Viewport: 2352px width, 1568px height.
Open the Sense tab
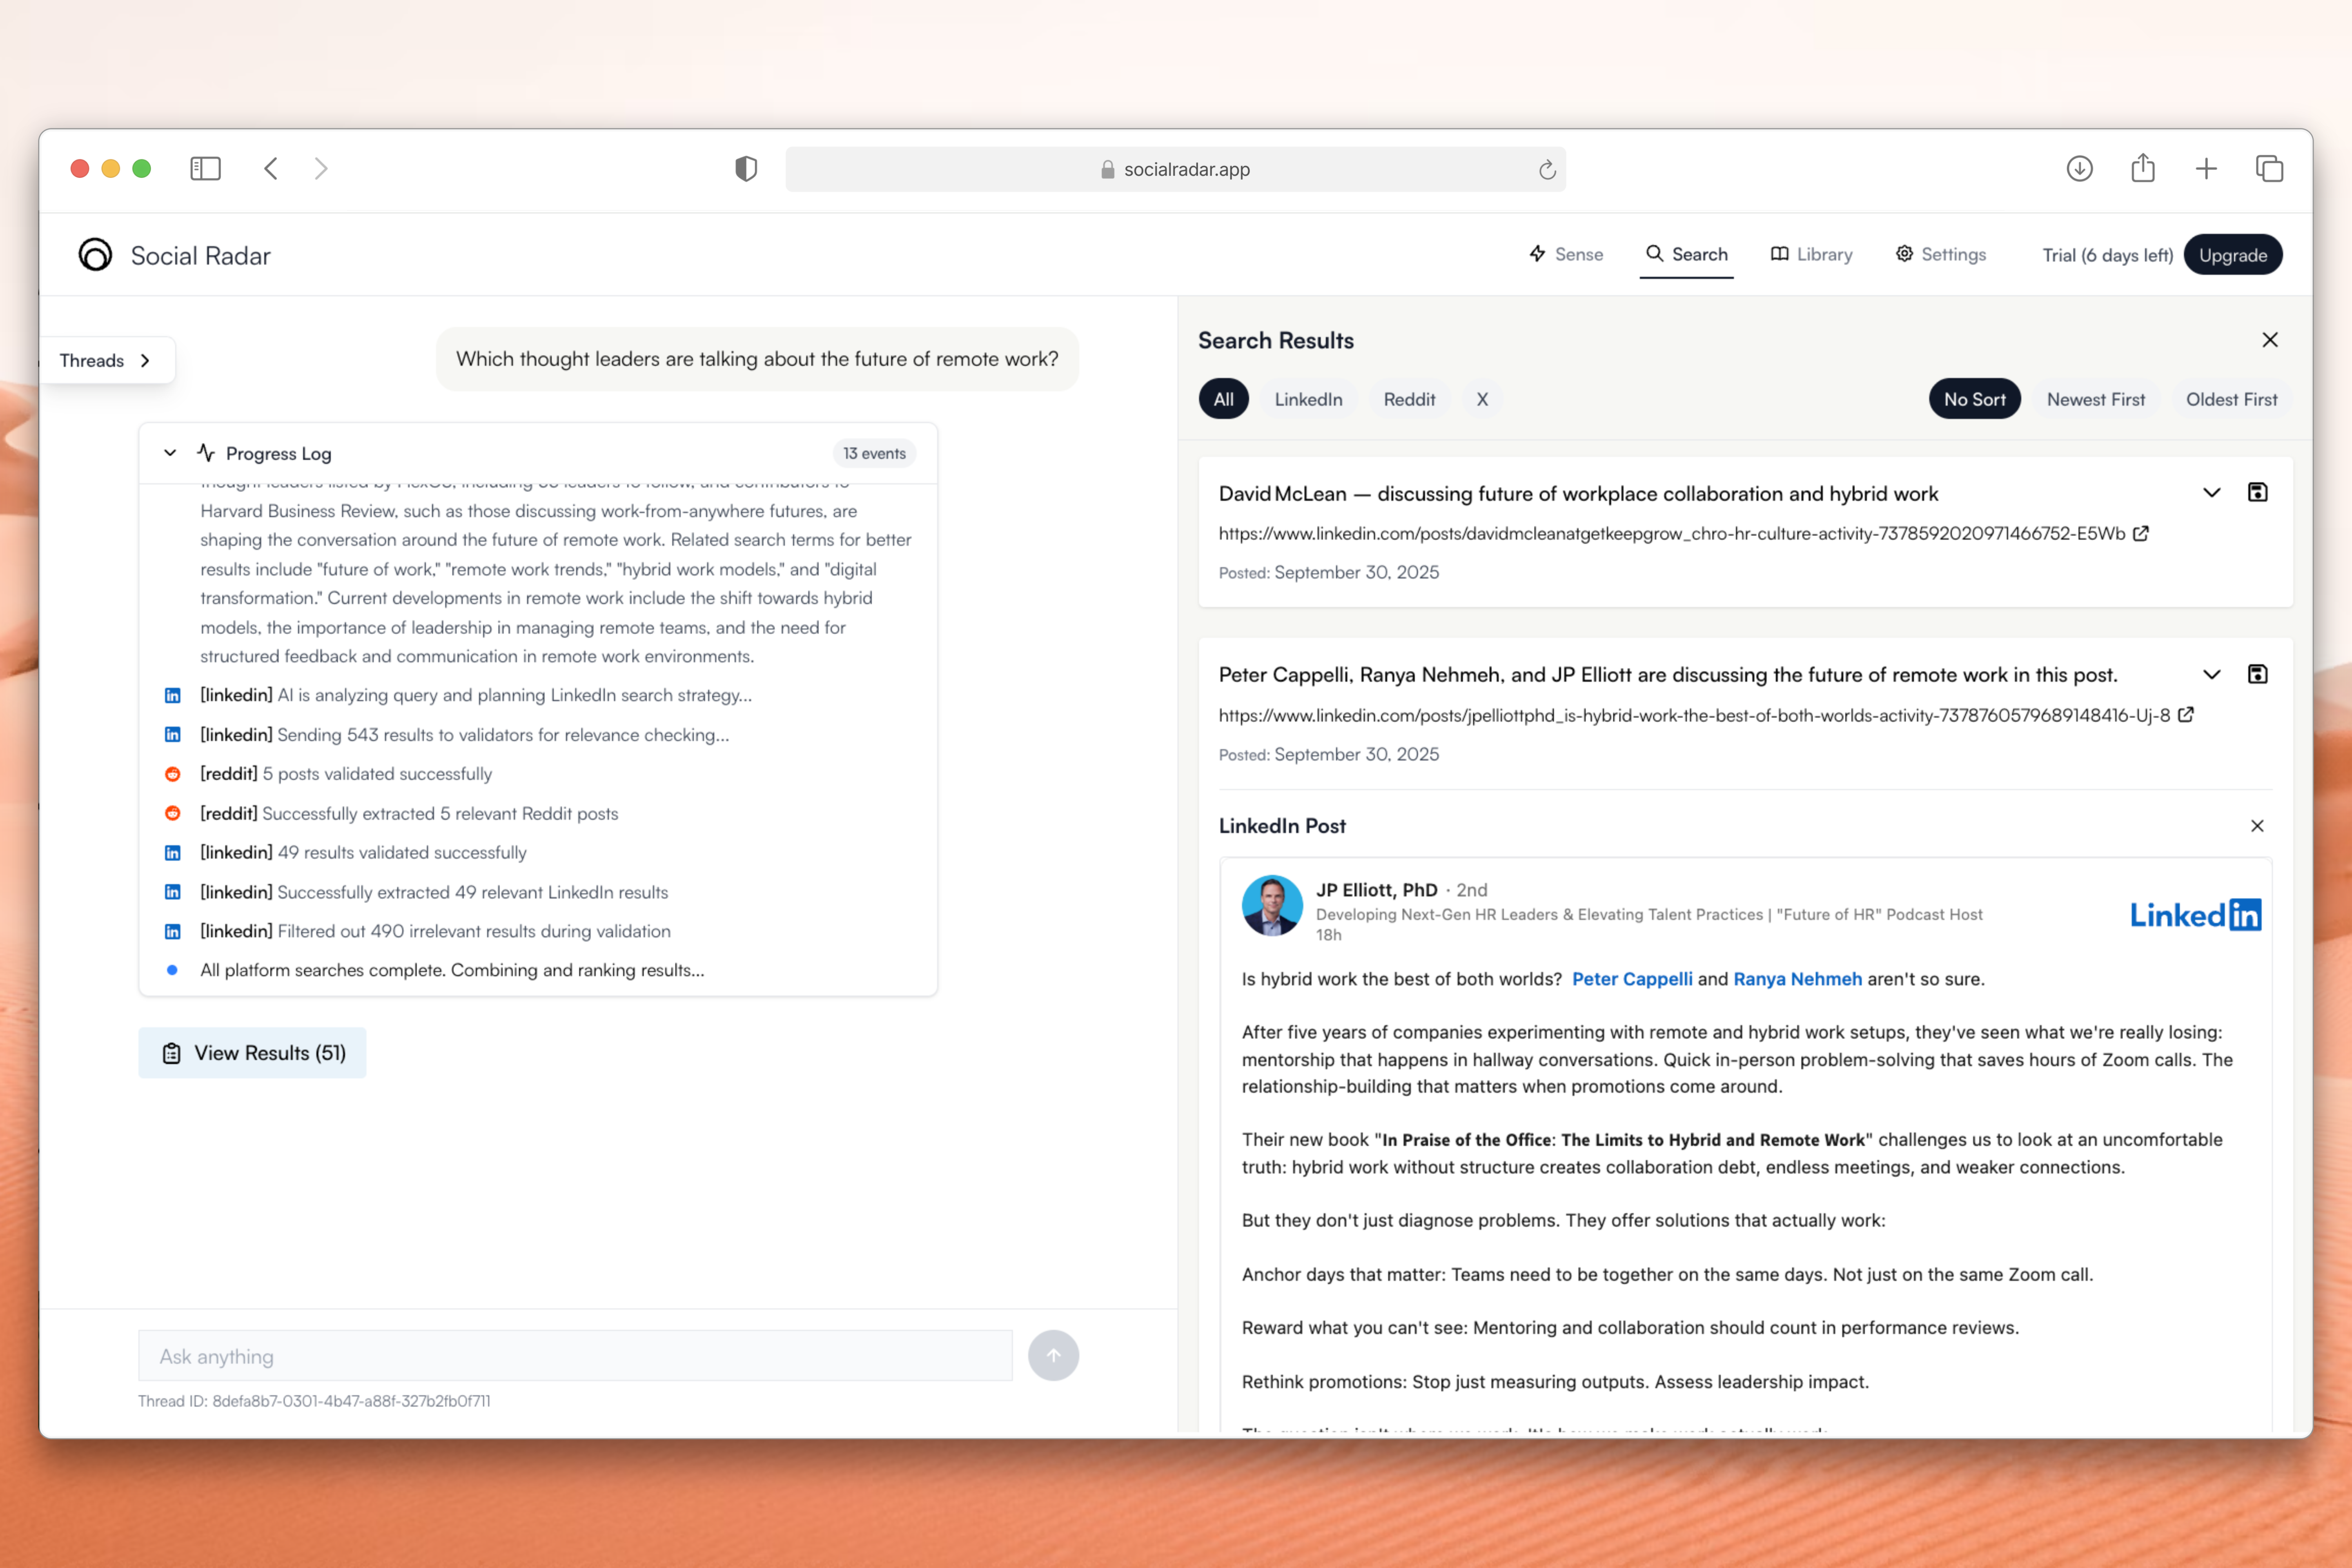[x=1566, y=254]
